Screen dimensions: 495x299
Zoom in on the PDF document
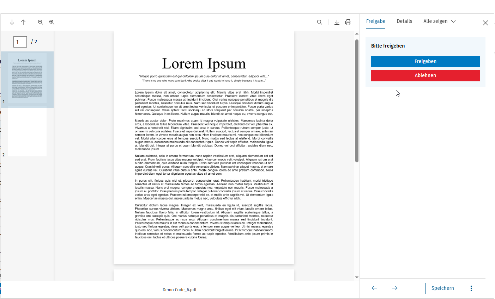coord(52,22)
